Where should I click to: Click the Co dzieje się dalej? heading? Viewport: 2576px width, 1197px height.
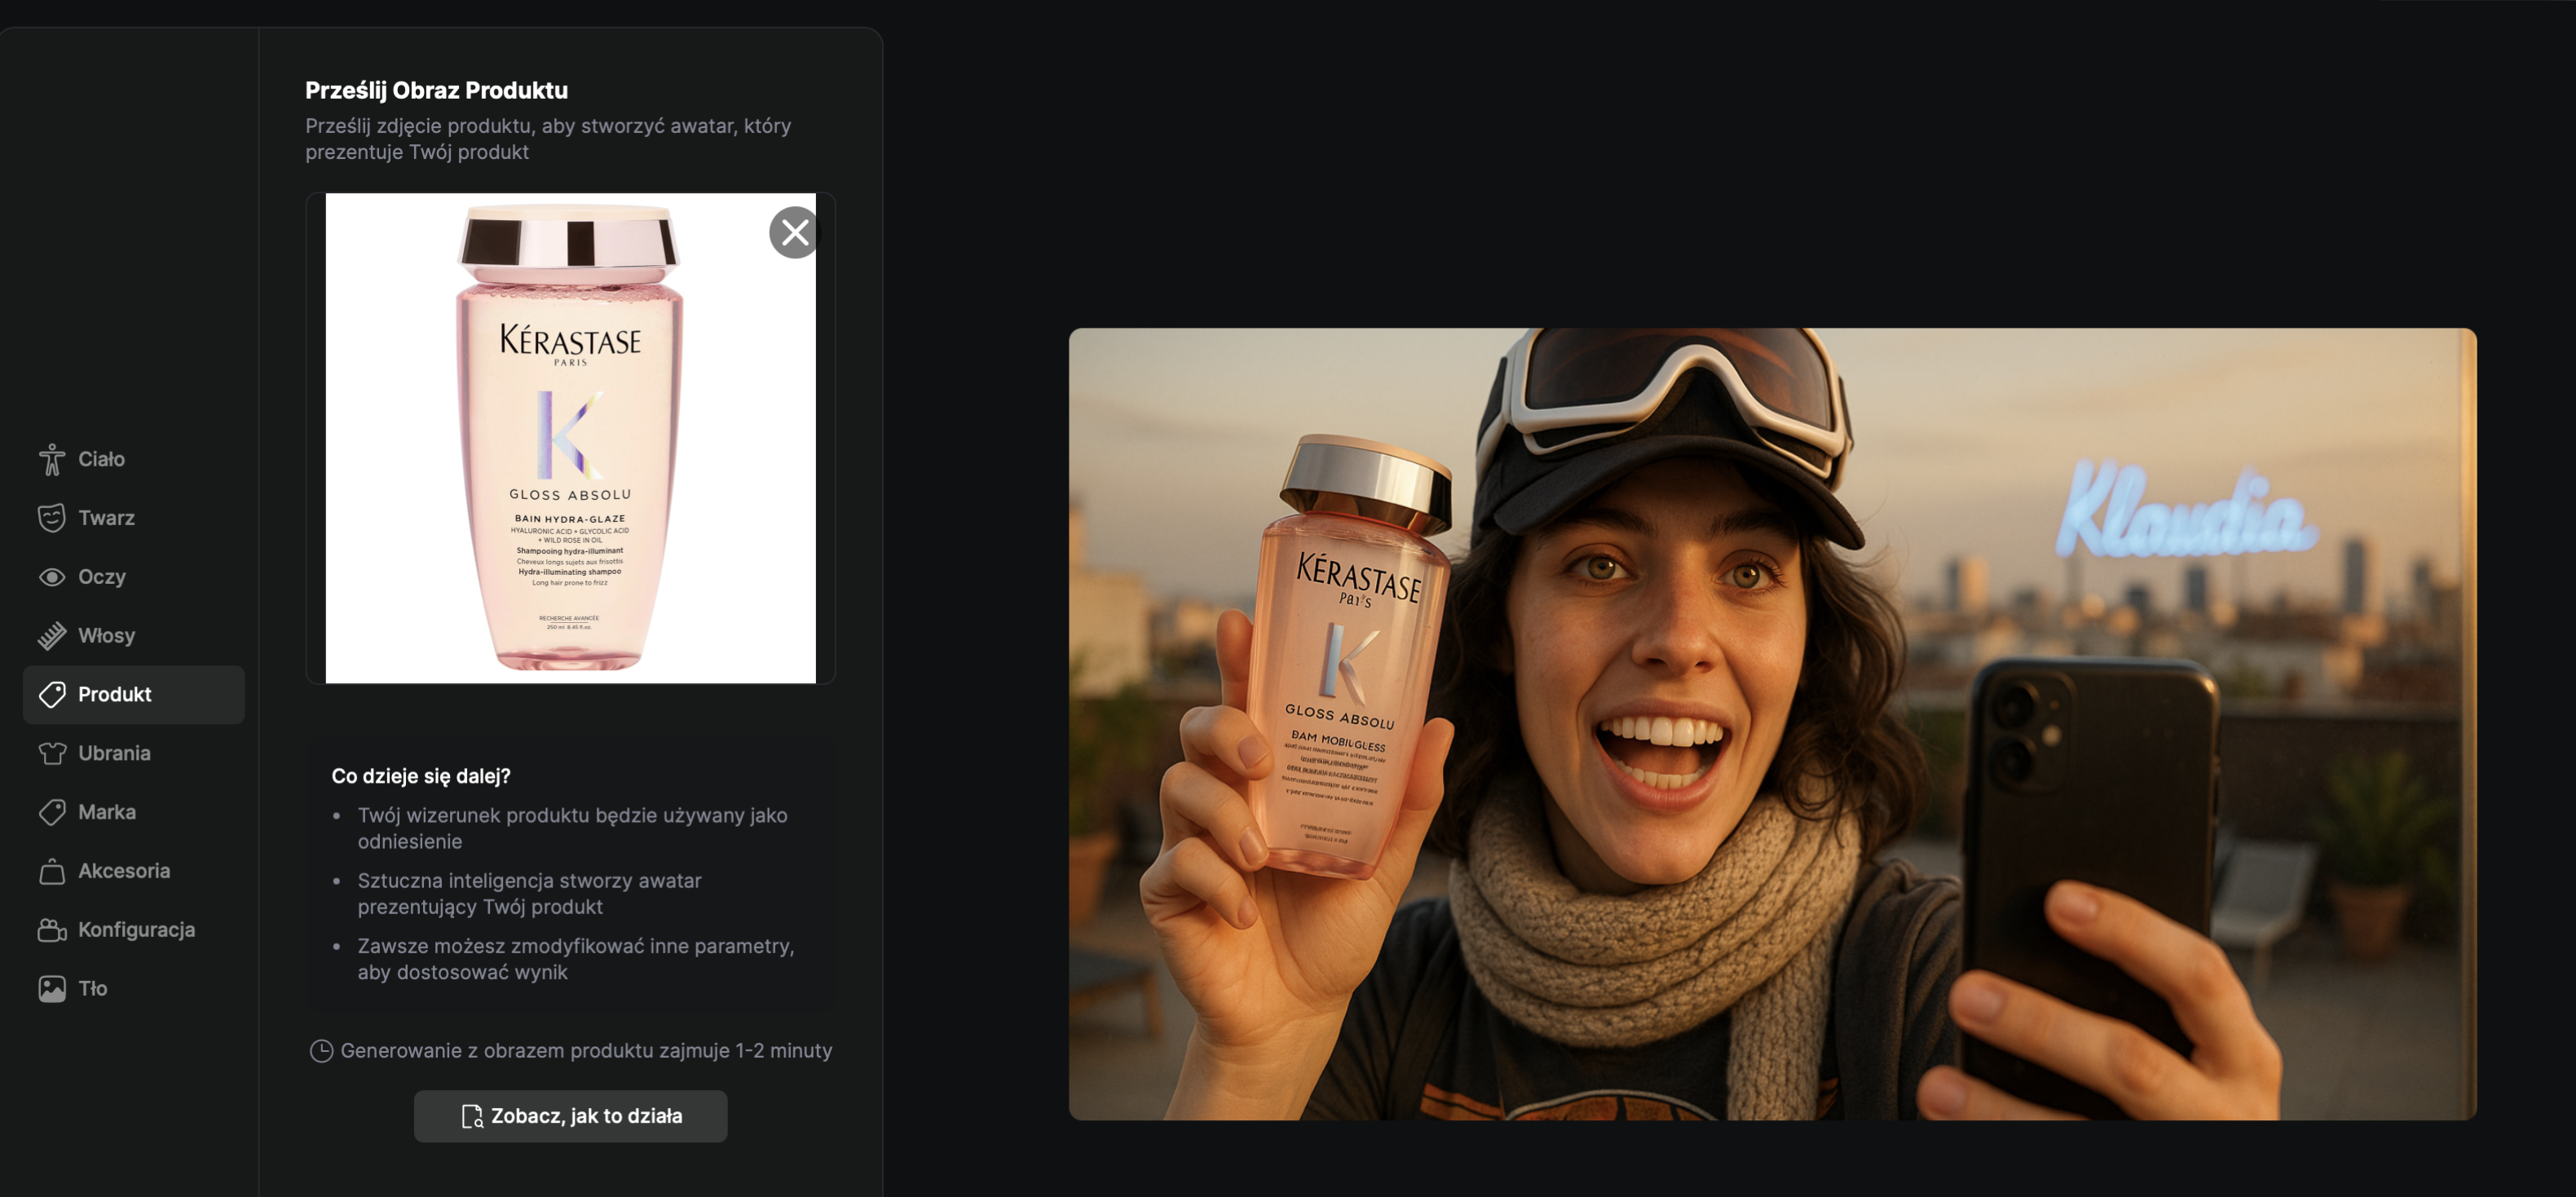[421, 776]
